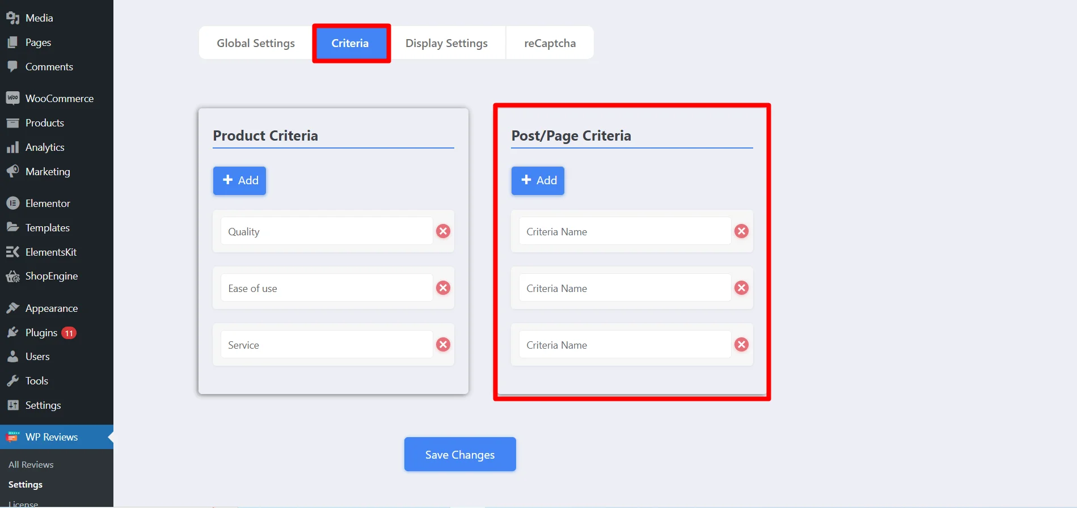Open the main Settings menu item
The height and width of the screenshot is (508, 1077).
tap(57, 405)
